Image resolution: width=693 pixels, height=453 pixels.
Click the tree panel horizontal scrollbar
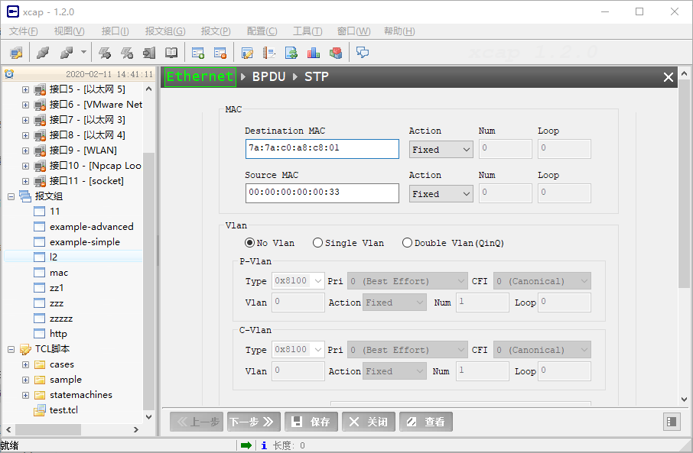point(73,429)
